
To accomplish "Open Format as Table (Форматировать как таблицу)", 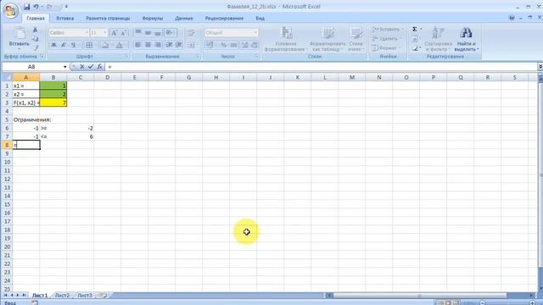I will point(327,39).
